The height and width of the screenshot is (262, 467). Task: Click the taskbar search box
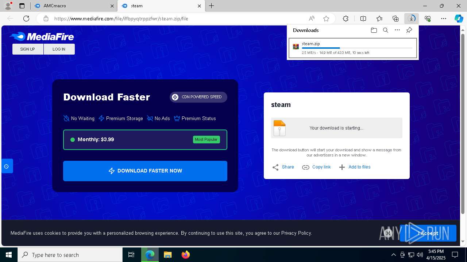pyautogui.click(x=70, y=255)
